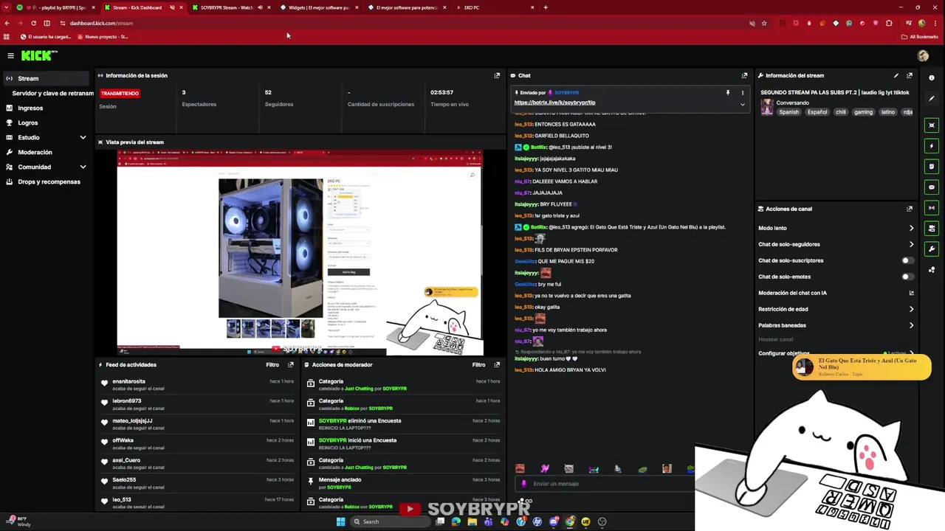
Task: Click the gaming tag chip
Action: coord(863,112)
